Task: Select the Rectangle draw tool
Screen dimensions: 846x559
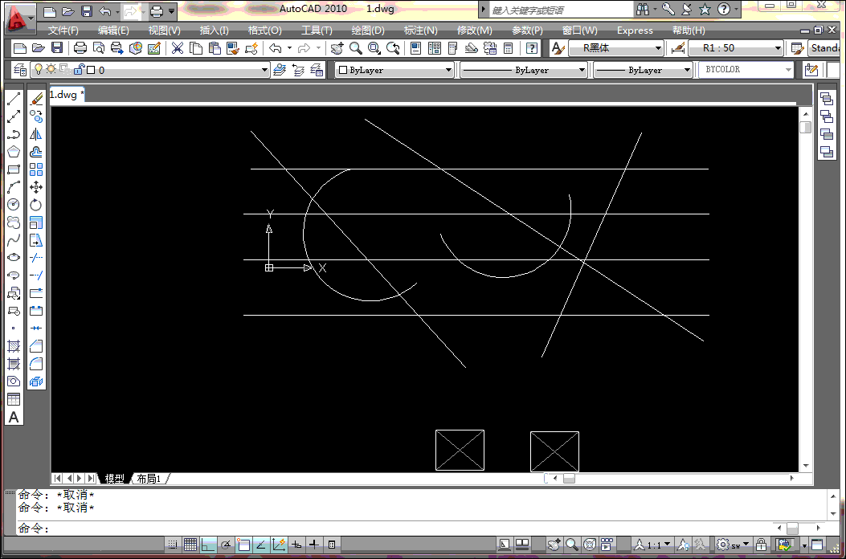Action: 14,169
